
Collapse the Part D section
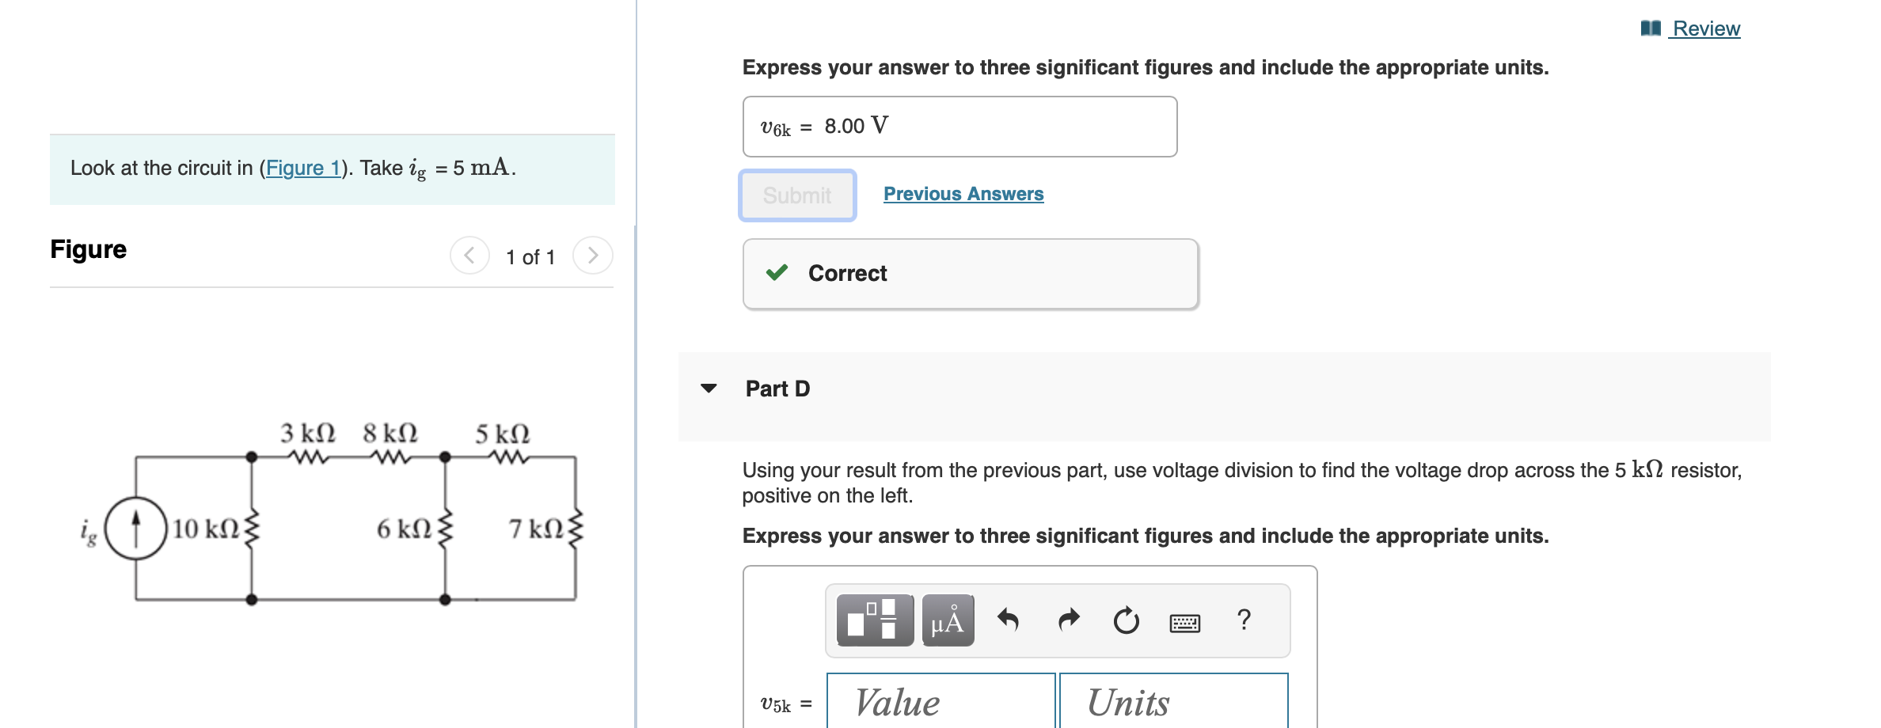709,389
